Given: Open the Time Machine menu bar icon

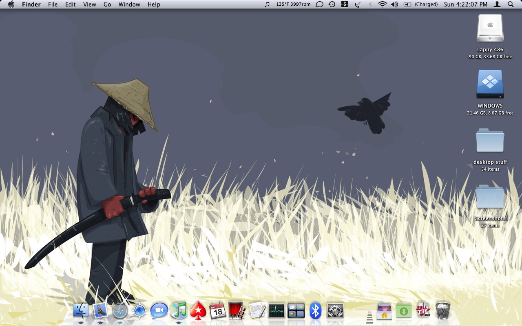Looking at the screenshot, I should coord(332,4).
